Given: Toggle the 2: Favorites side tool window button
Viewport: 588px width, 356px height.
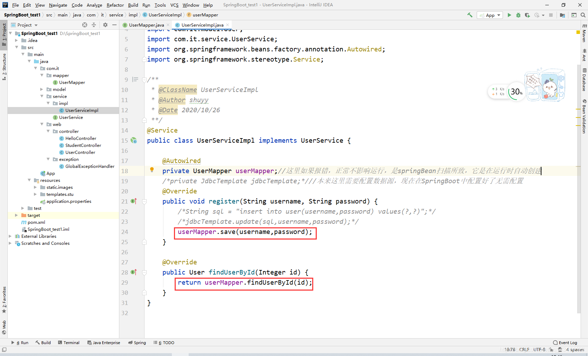Looking at the screenshot, I should tap(4, 300).
